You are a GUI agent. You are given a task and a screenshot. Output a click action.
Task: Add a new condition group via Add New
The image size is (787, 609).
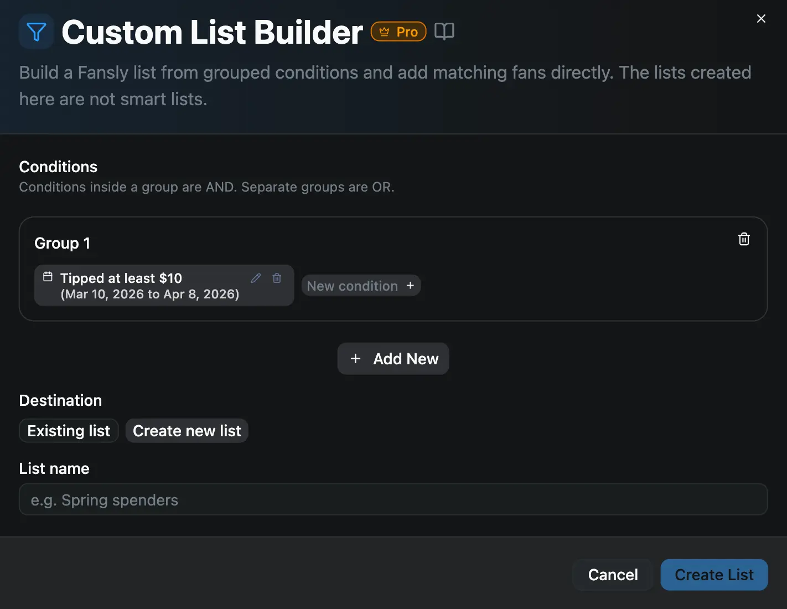(x=393, y=358)
